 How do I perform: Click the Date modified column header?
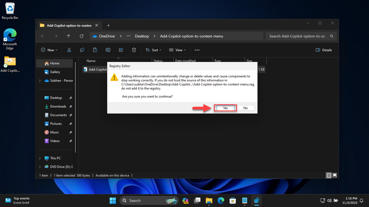coord(185,61)
